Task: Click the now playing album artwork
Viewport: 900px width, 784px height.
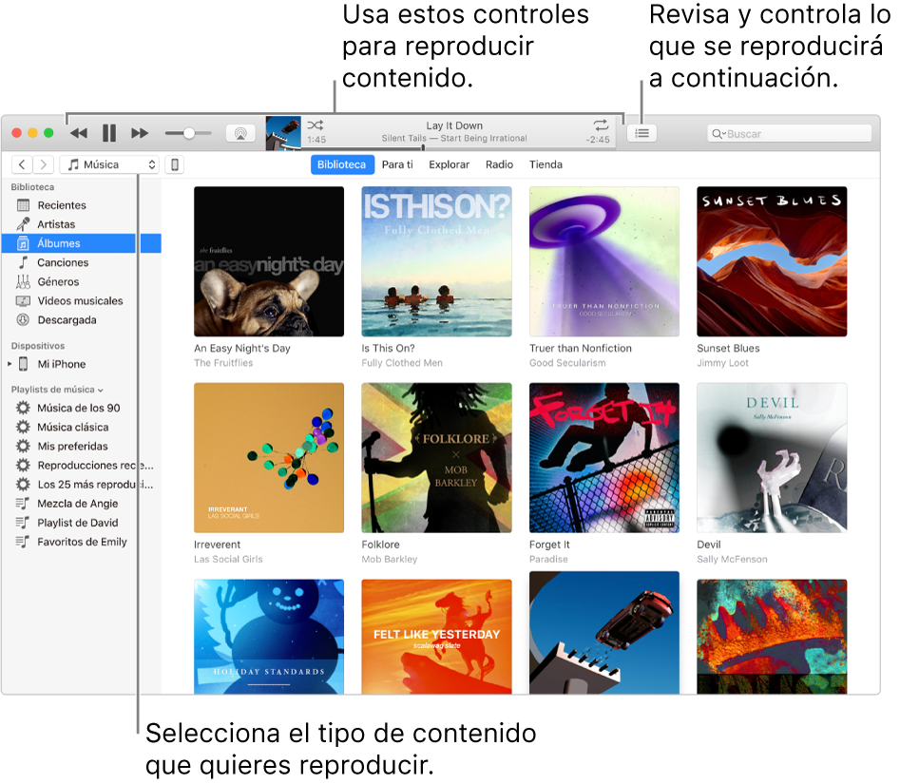Action: [283, 133]
